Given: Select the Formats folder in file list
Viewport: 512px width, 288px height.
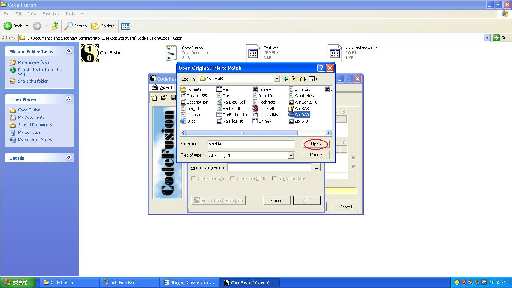Looking at the screenshot, I should click(x=191, y=89).
